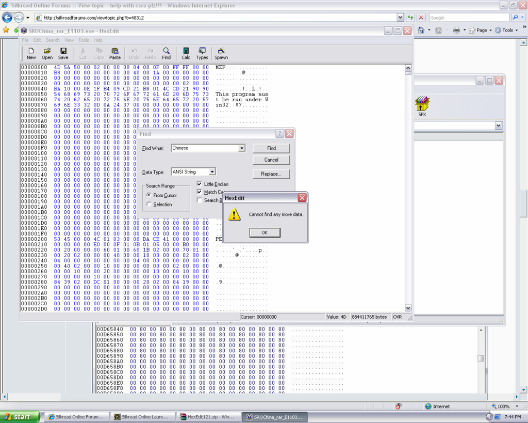Refresh the page with the green arrows icon

pyautogui.click(x=410, y=18)
